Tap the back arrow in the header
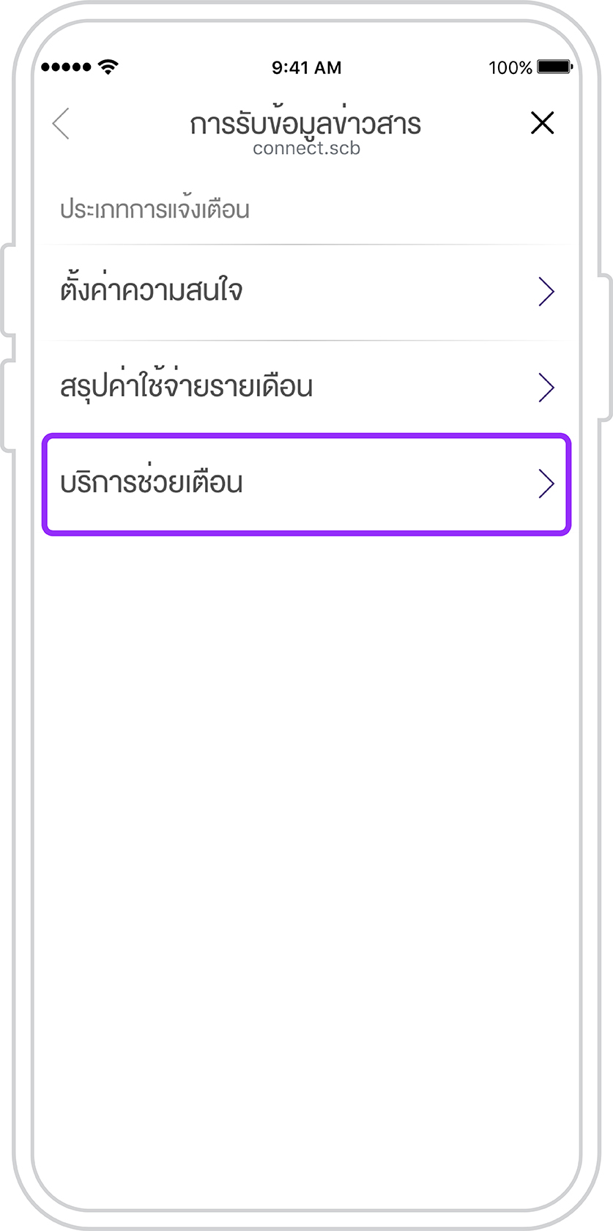The width and height of the screenshot is (613, 1231). [x=62, y=123]
